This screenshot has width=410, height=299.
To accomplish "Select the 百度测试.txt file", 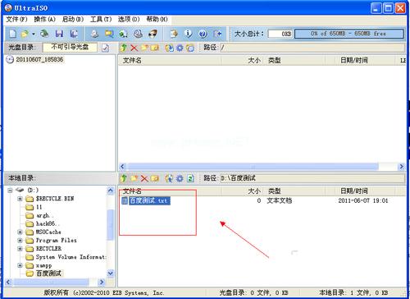I will coord(149,200).
